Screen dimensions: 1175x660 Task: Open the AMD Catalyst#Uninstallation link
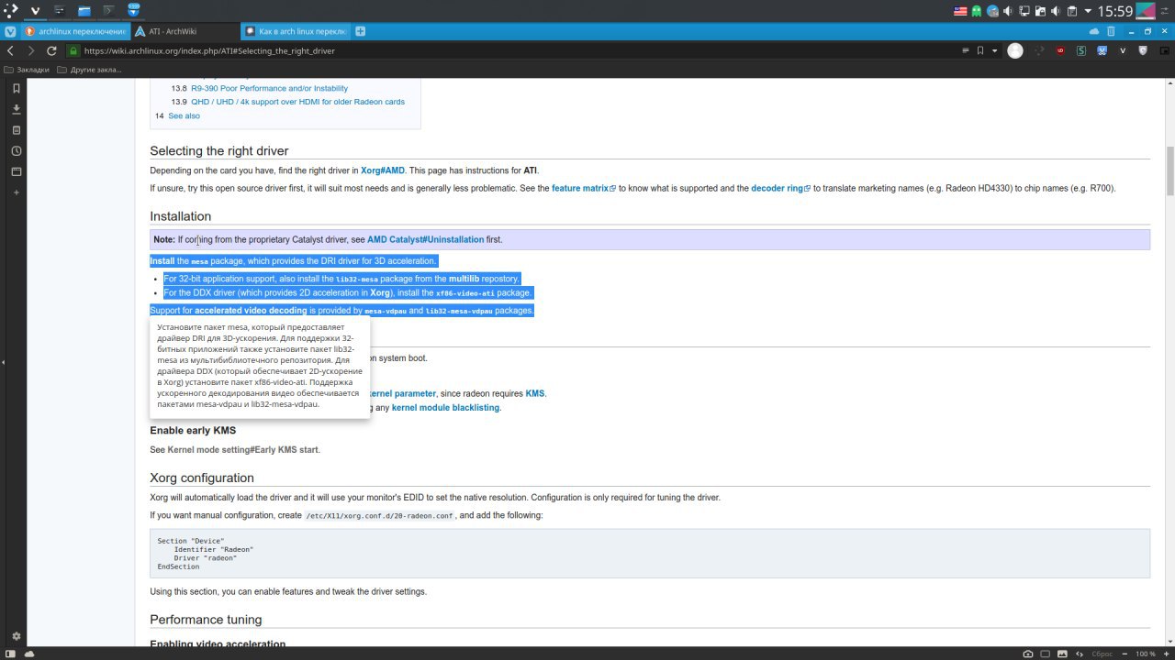(425, 239)
